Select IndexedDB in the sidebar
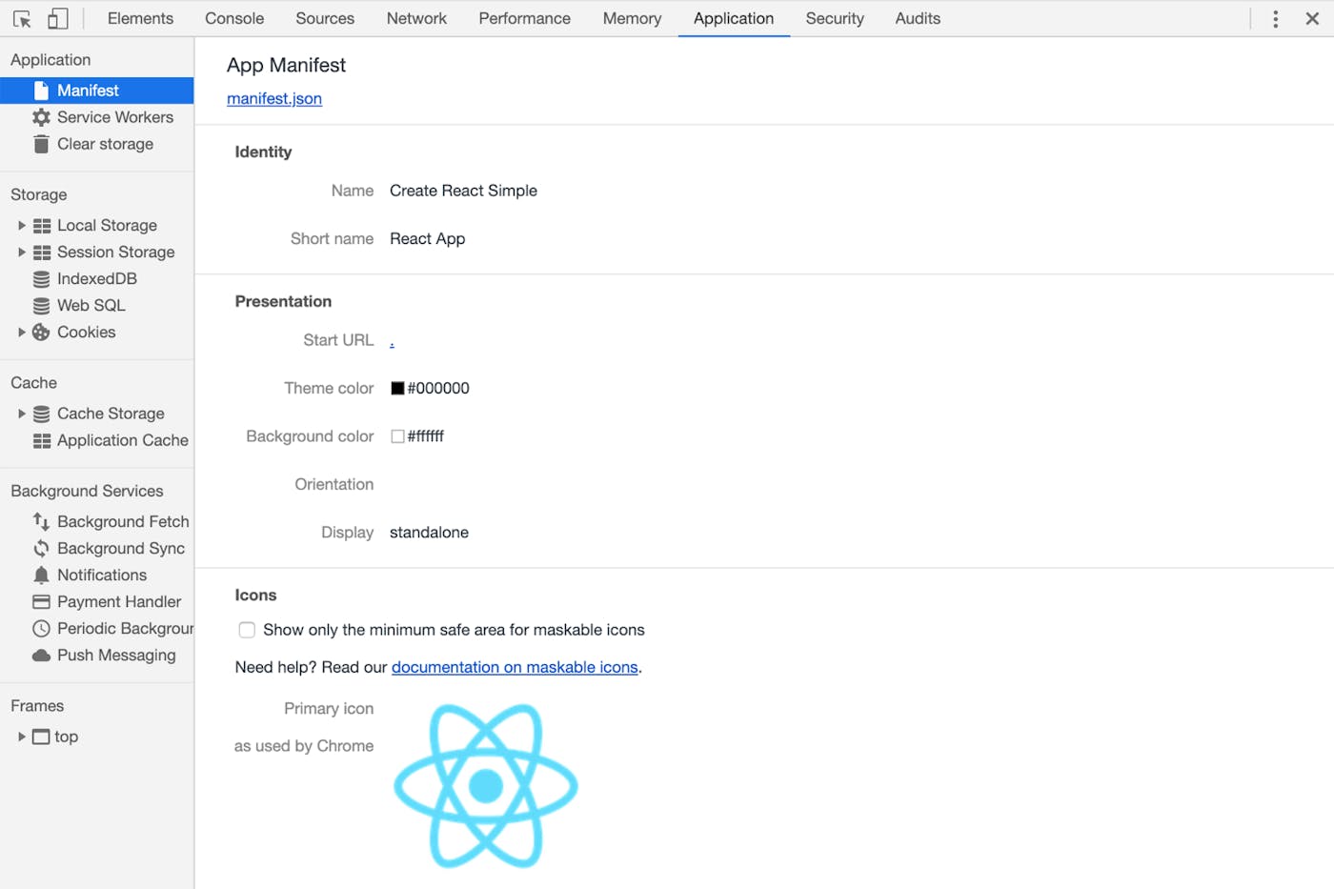Screen dimensions: 1334x889 [x=97, y=279]
